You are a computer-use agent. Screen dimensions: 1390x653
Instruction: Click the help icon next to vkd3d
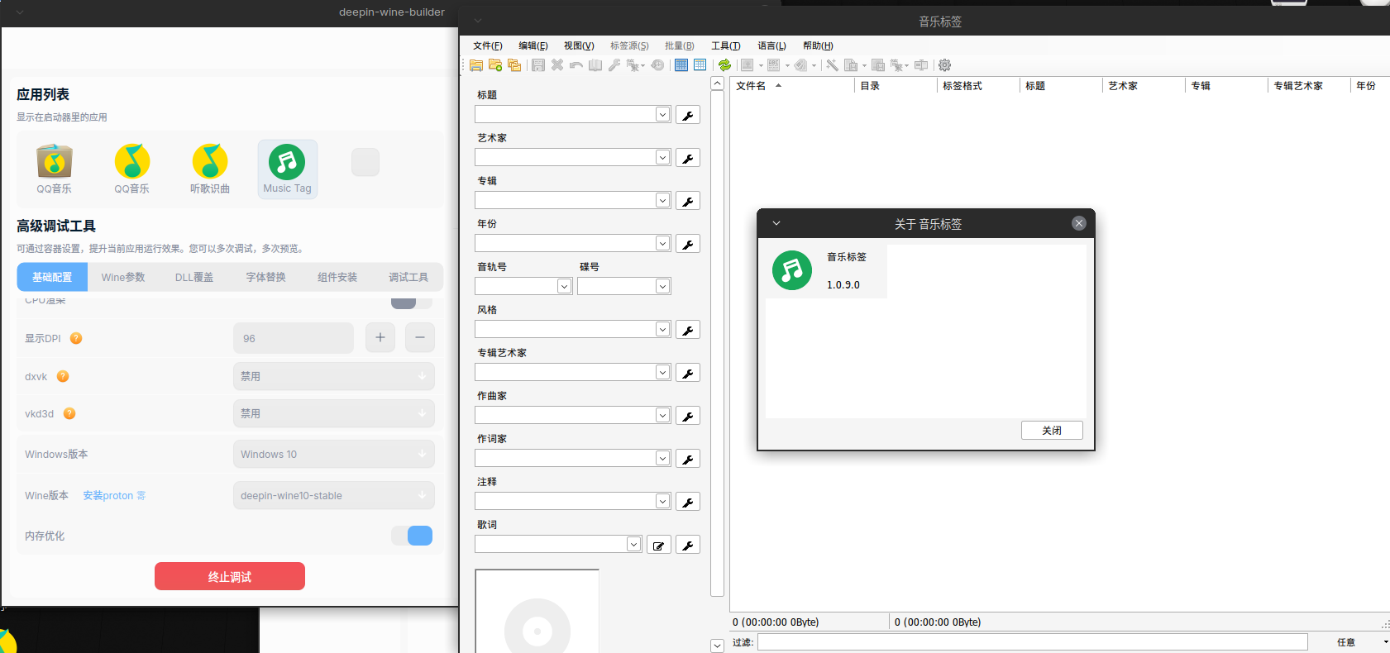tap(69, 413)
